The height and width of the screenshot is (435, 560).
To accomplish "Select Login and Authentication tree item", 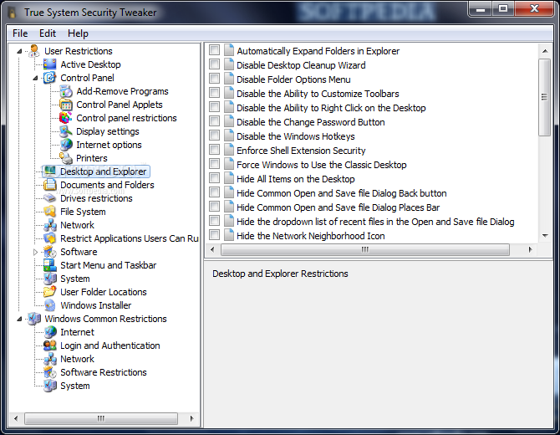I will pyautogui.click(x=110, y=345).
